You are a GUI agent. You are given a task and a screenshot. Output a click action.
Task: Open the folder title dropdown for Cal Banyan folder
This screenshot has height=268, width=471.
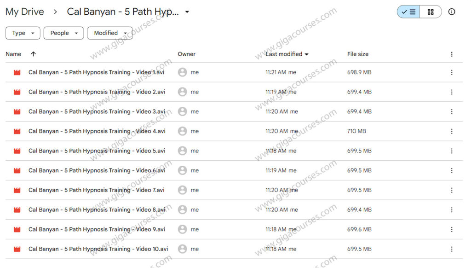[x=187, y=12]
